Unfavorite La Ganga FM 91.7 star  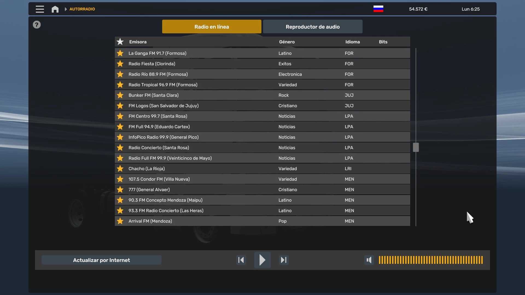pyautogui.click(x=120, y=53)
